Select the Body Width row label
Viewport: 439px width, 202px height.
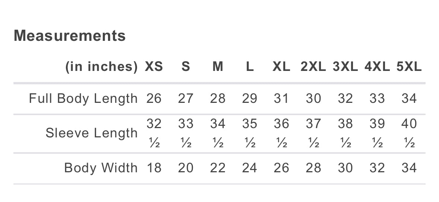101,167
